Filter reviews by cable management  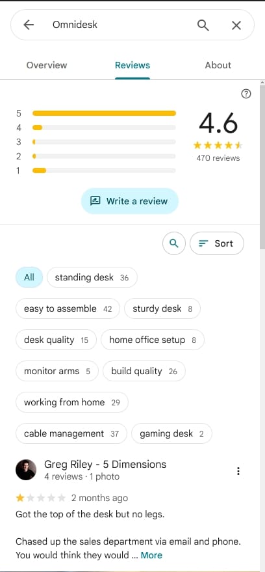point(71,433)
